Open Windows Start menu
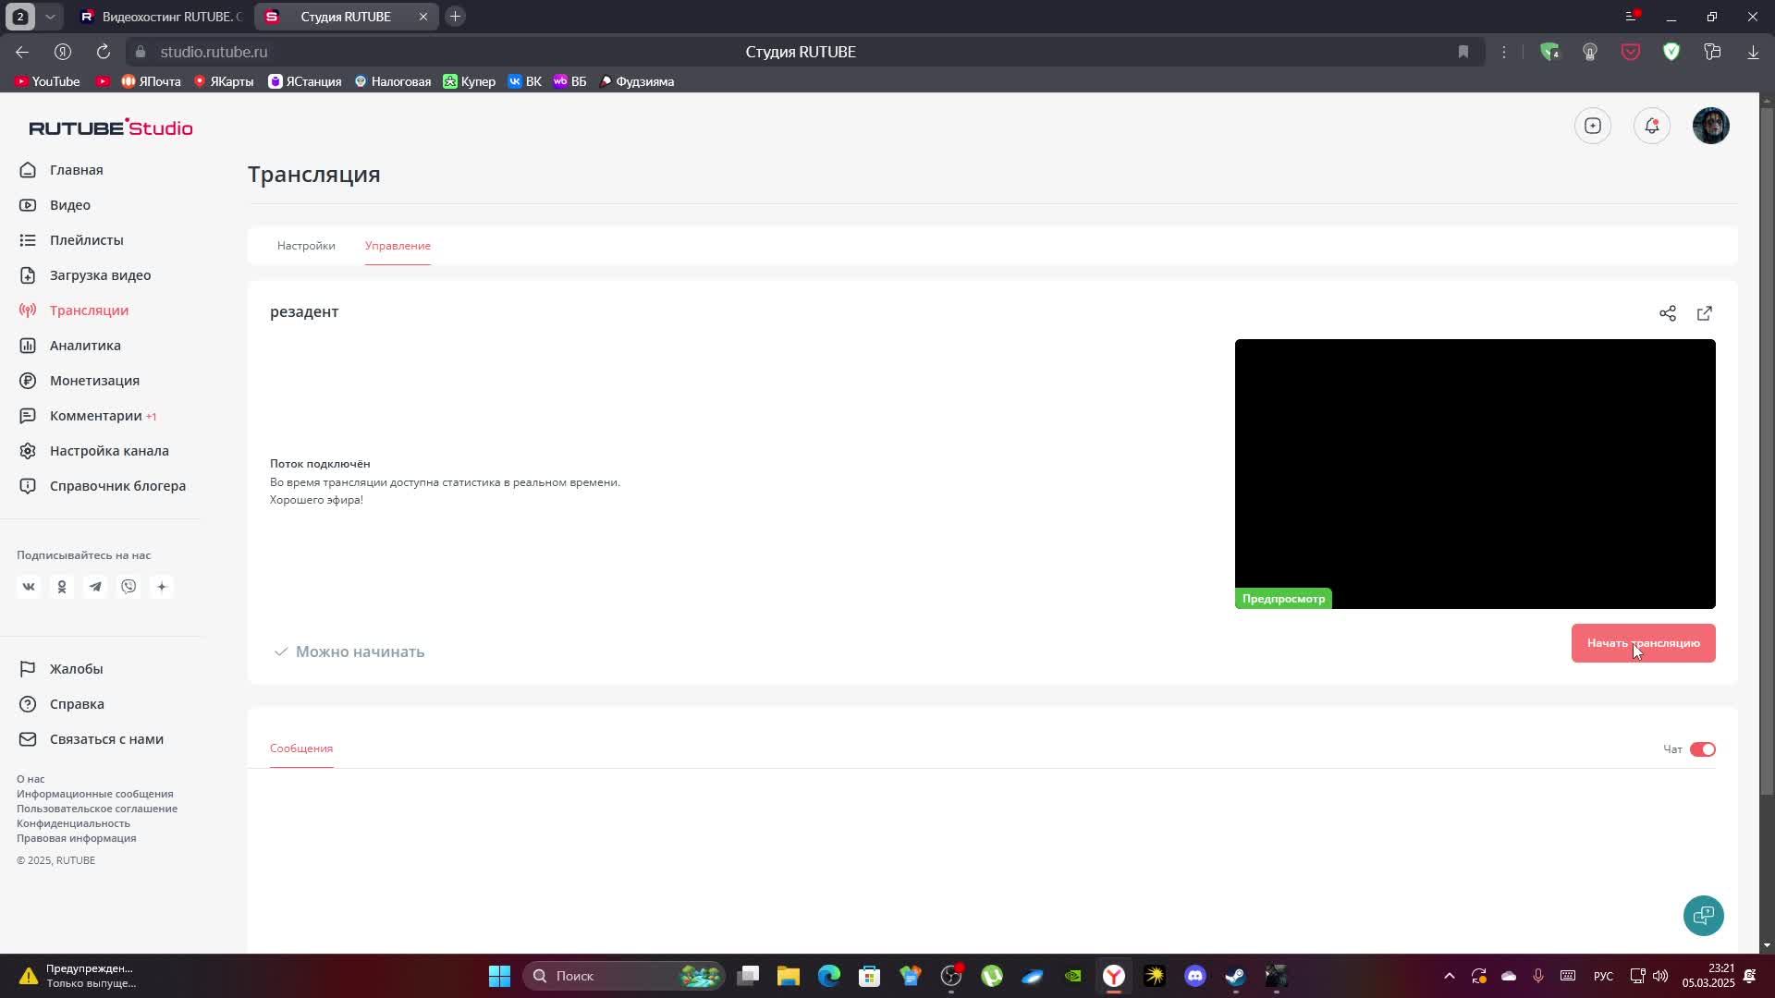 [x=499, y=976]
